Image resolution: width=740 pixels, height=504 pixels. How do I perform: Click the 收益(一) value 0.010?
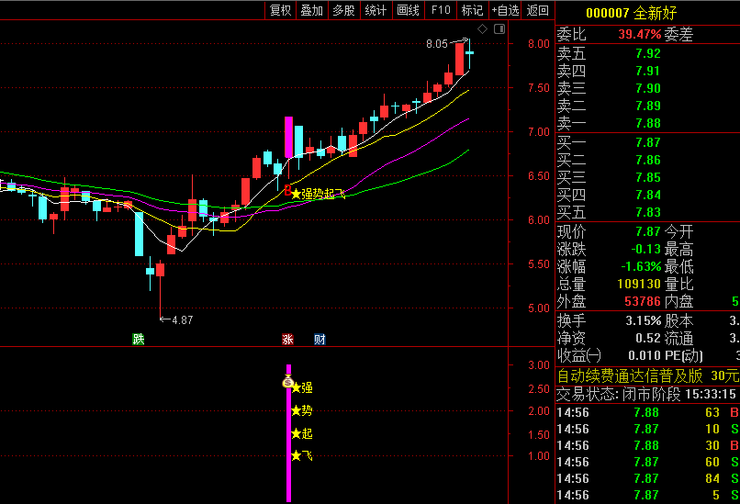(x=645, y=355)
